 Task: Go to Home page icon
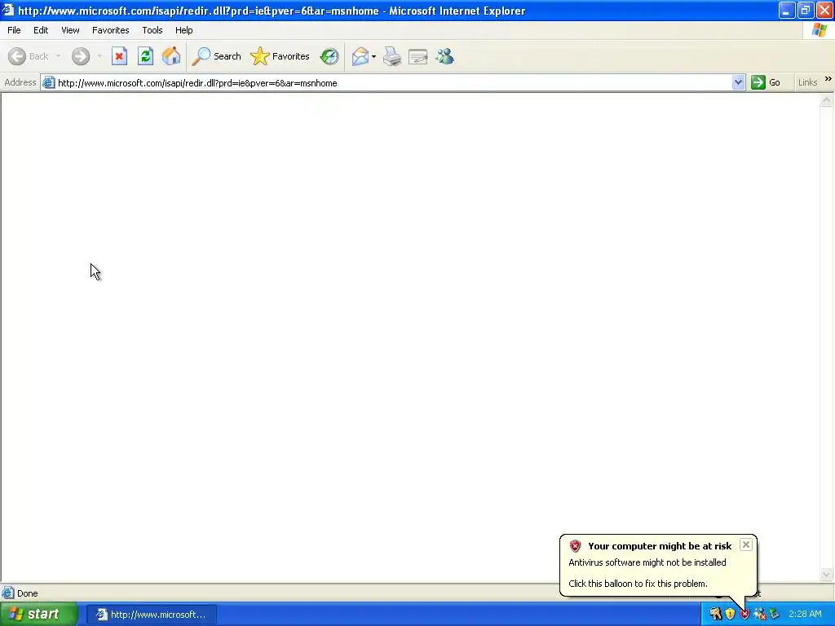click(x=171, y=56)
